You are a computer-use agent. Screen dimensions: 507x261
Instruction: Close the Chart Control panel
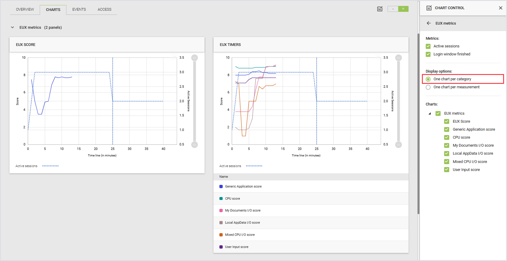500,8
